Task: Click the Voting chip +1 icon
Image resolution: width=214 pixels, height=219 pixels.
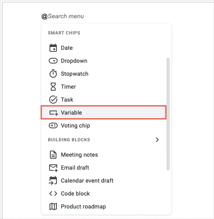Action: tap(53, 125)
